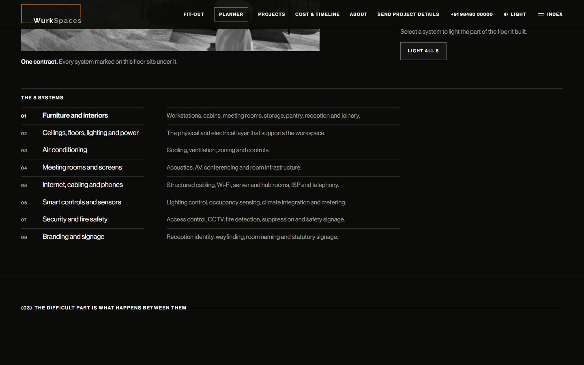Go to Fit-Out in navigation

[x=194, y=14]
